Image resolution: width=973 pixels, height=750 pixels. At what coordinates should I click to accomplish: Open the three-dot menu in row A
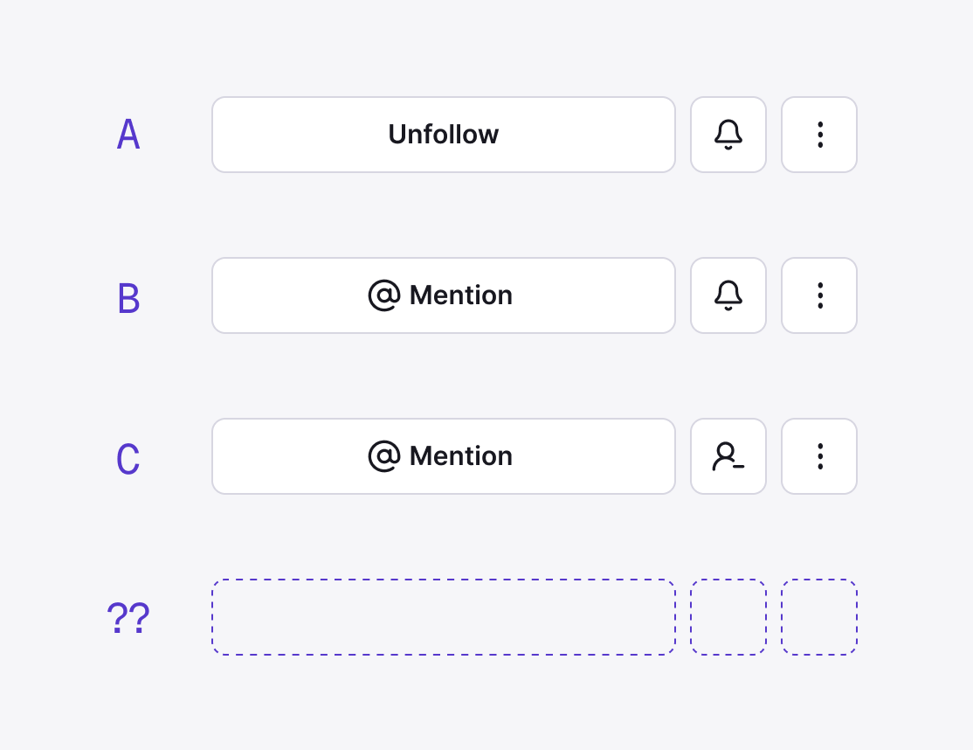pyautogui.click(x=819, y=135)
